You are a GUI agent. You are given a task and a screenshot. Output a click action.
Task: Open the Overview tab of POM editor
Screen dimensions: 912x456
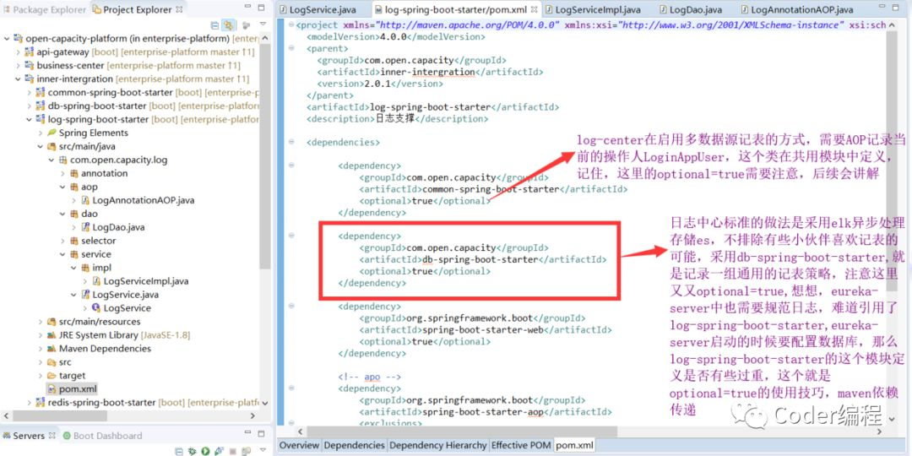click(299, 445)
